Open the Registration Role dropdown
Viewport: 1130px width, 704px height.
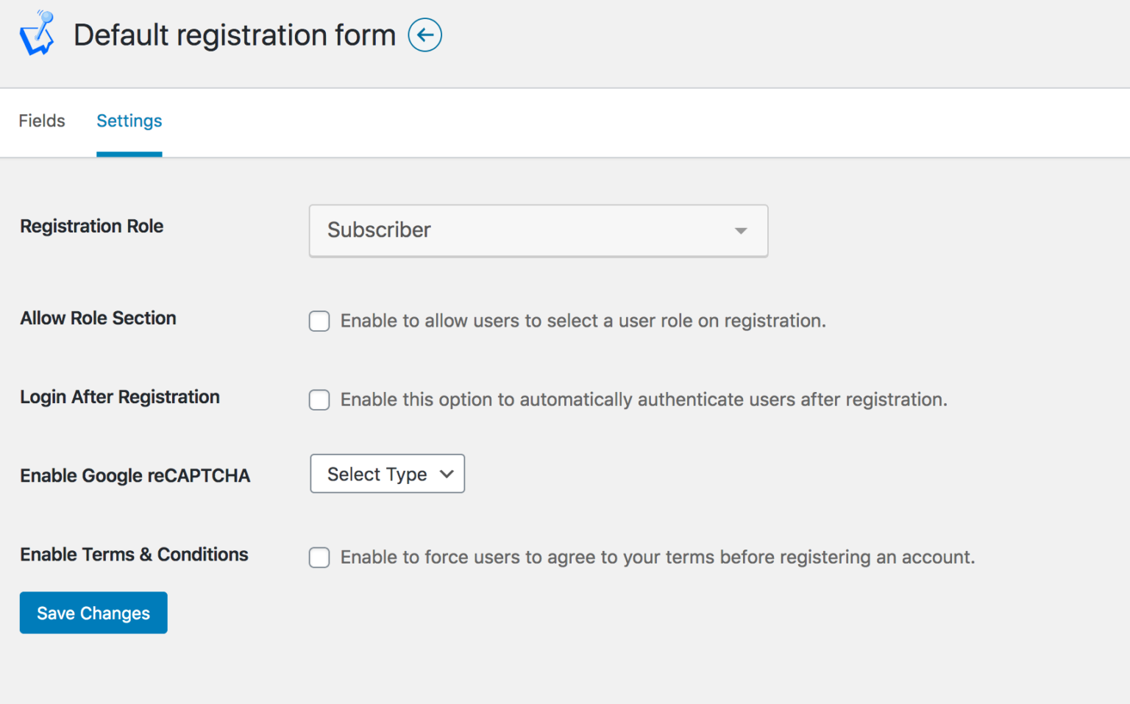point(538,230)
